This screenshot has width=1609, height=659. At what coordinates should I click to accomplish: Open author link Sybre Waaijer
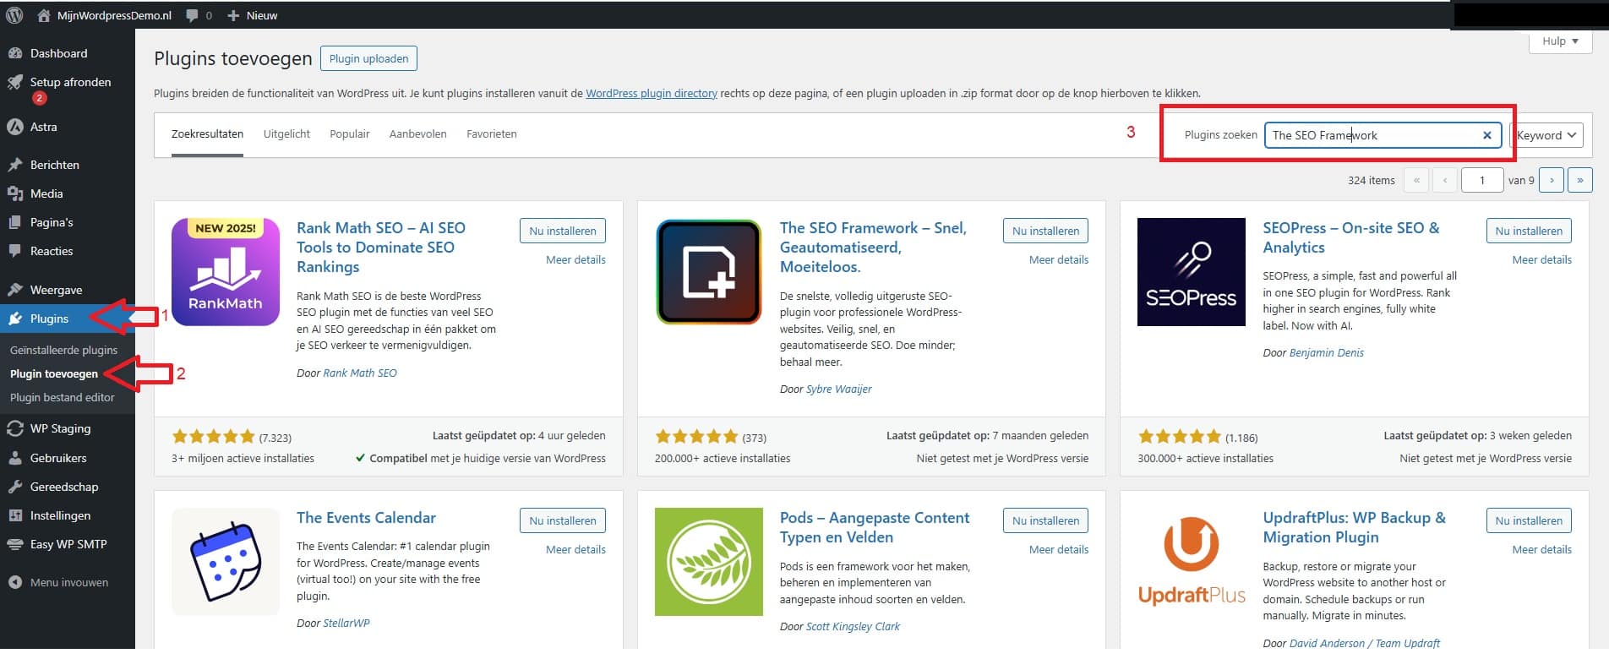click(x=839, y=389)
